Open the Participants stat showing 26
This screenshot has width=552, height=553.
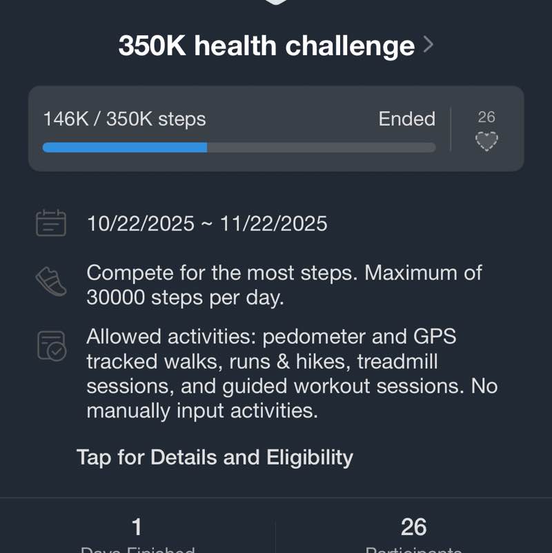(x=413, y=533)
